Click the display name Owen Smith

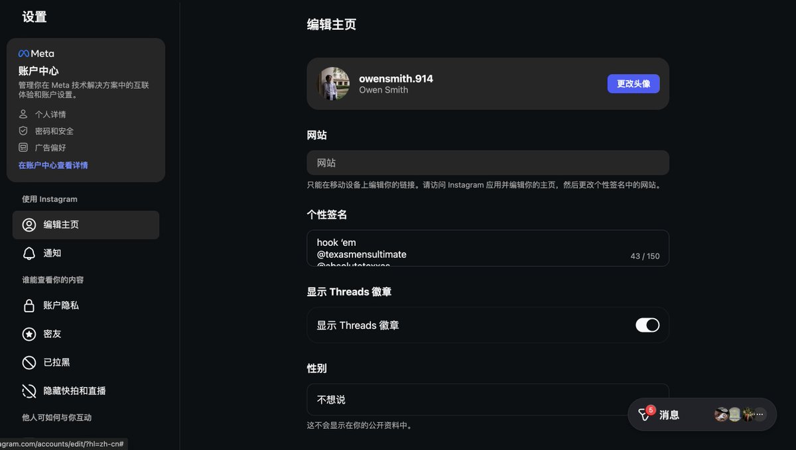(x=383, y=90)
